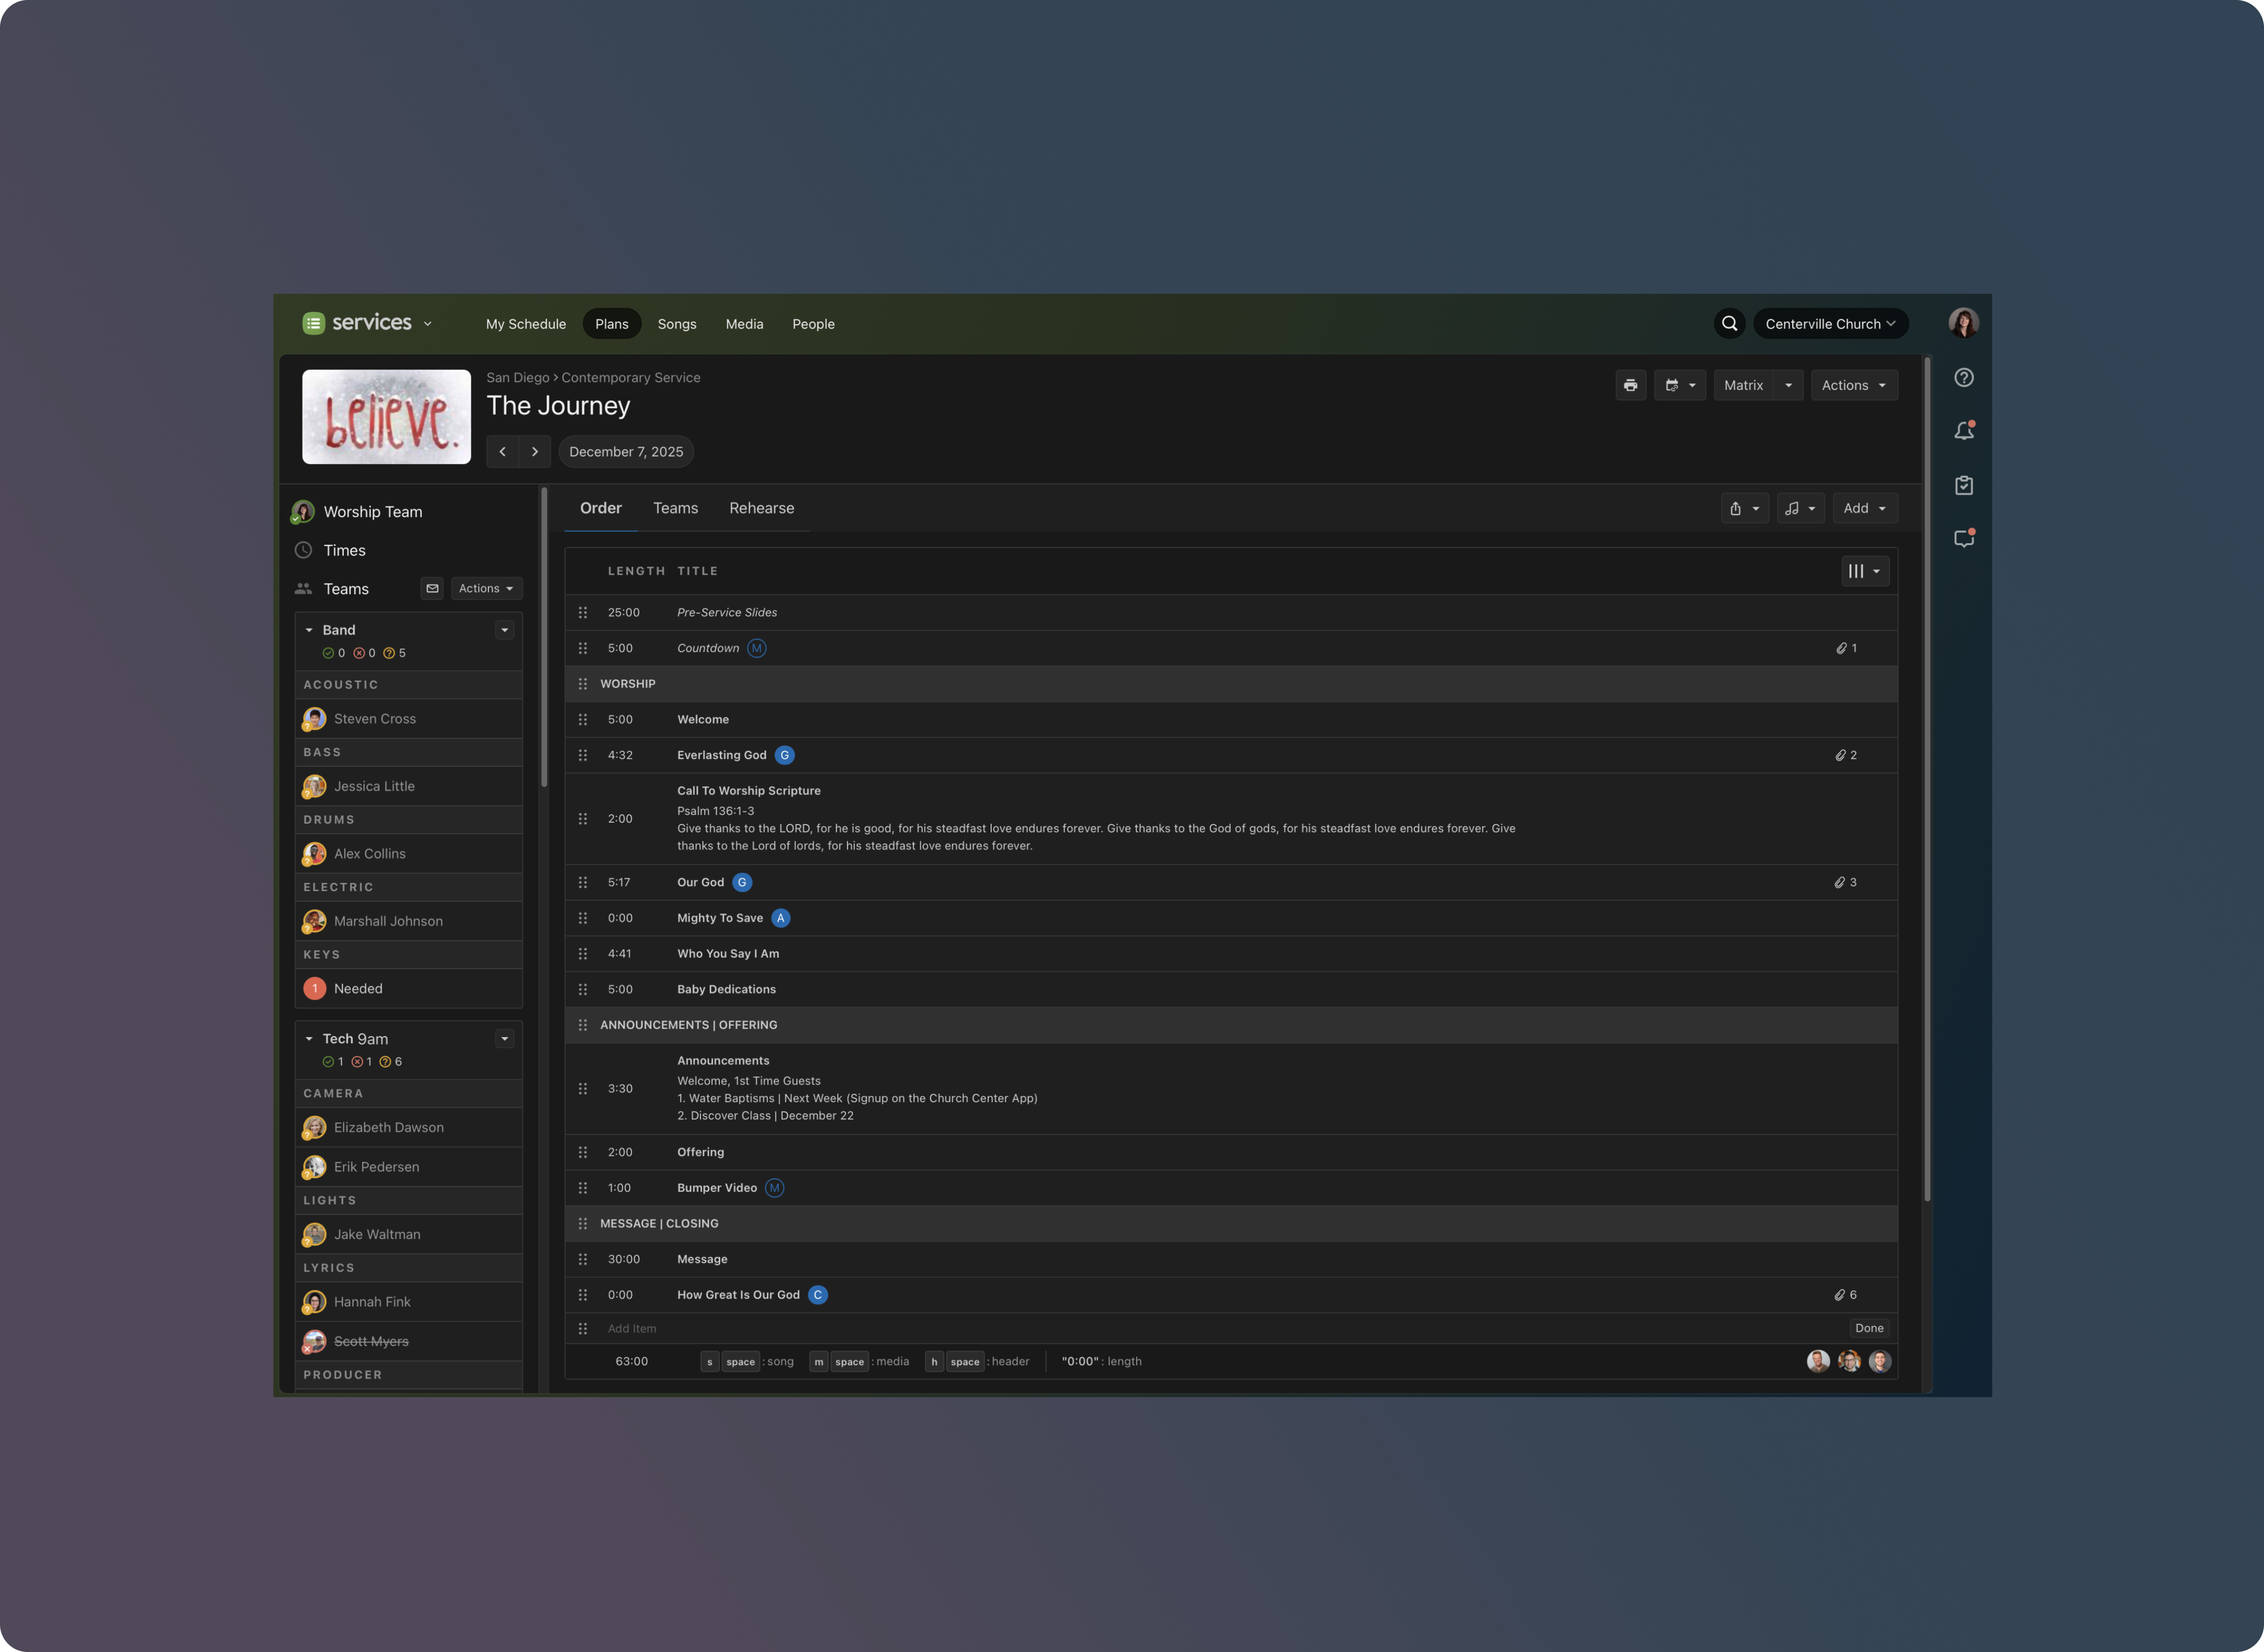The image size is (2264, 1652).
Task: Open the search magnifier icon
Action: [1729, 324]
